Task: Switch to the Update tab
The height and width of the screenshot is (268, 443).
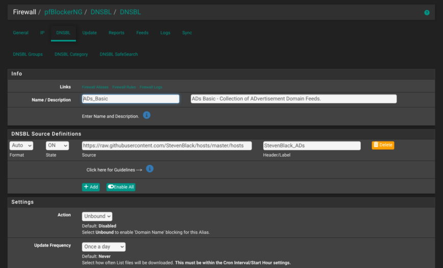Action: point(89,33)
